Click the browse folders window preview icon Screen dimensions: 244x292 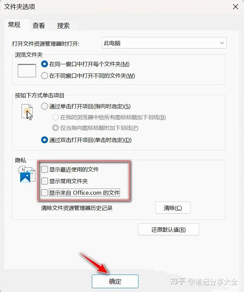[27, 70]
